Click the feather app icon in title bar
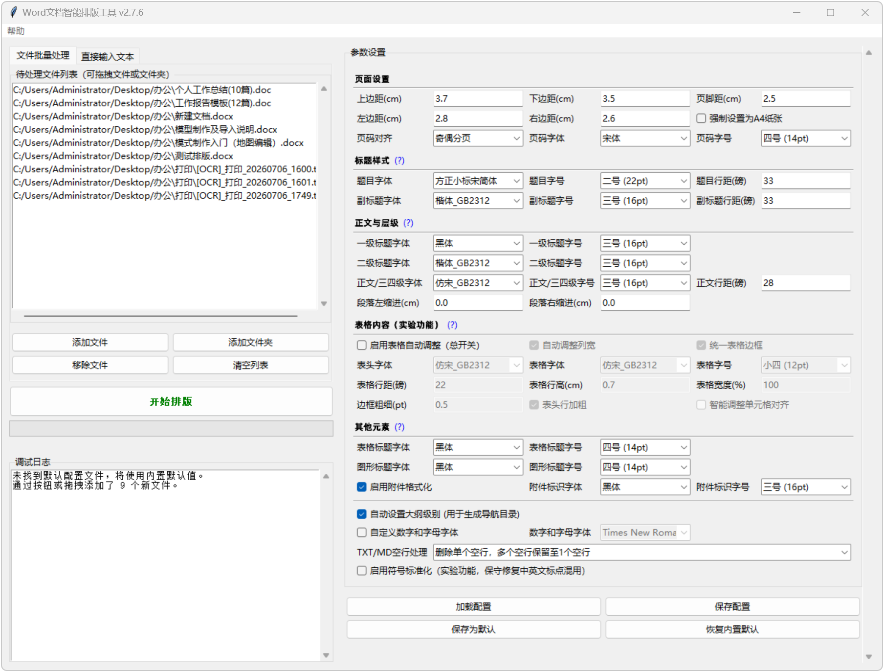This screenshot has height=672, width=884. [x=13, y=12]
